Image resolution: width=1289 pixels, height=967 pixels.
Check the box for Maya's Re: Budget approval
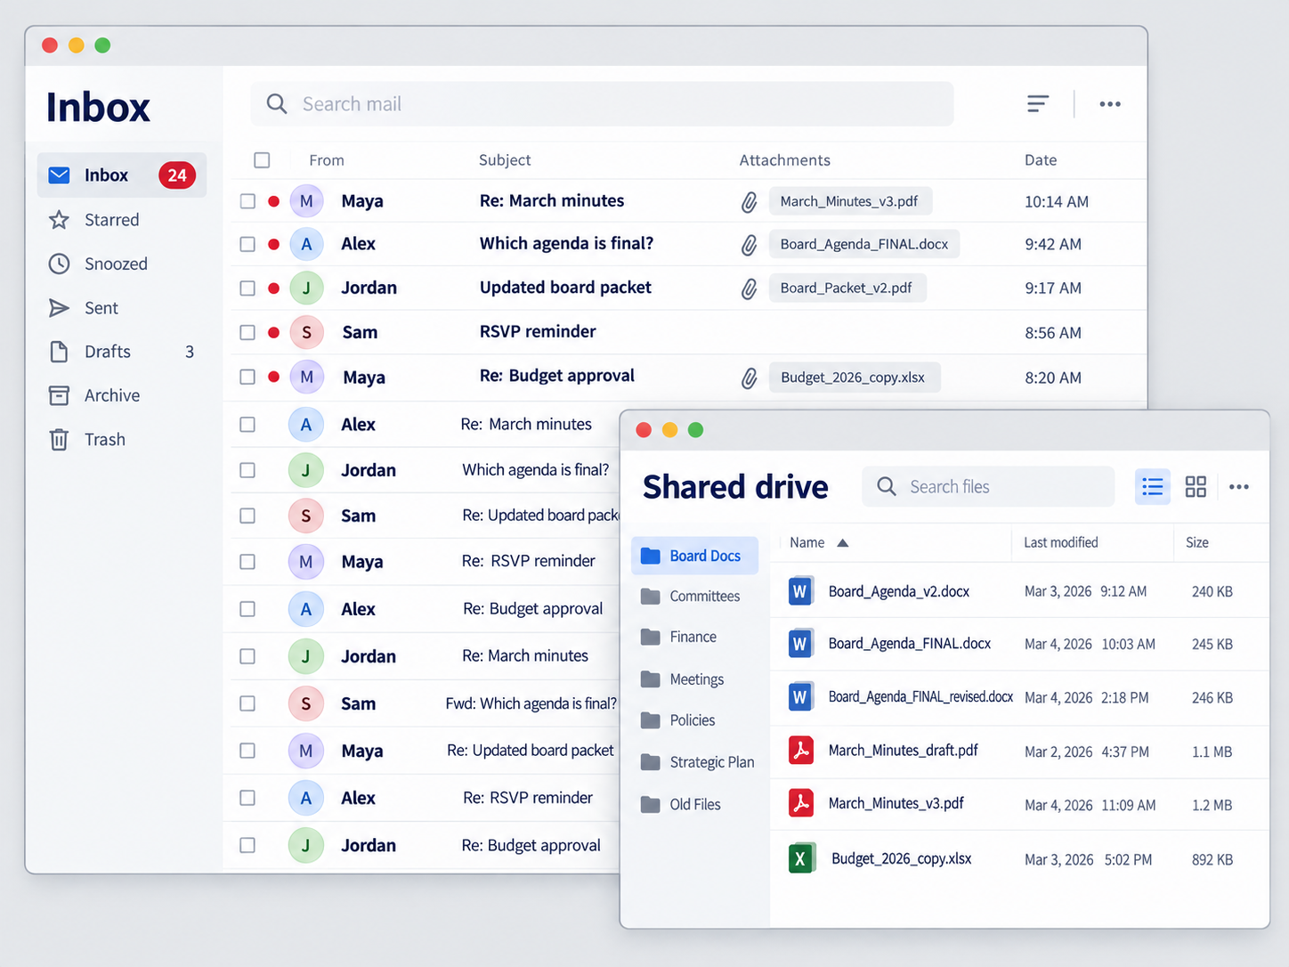(x=247, y=377)
